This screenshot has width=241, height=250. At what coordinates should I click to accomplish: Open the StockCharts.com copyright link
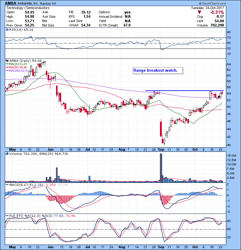pos(212,3)
